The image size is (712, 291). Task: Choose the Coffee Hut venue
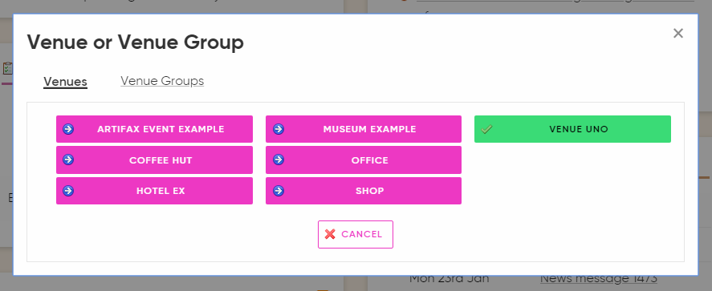point(154,160)
